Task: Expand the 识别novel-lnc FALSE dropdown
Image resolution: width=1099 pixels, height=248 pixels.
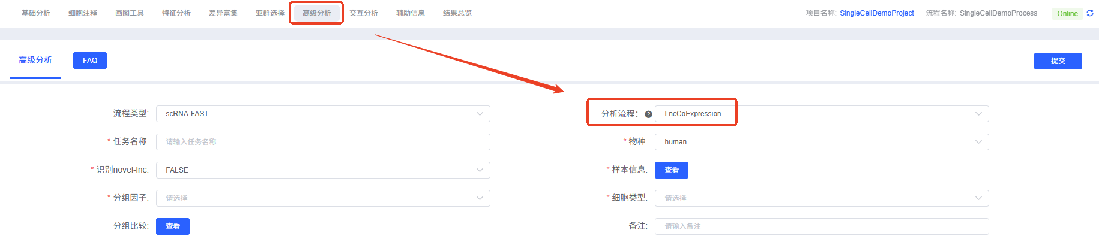Action: (x=323, y=170)
